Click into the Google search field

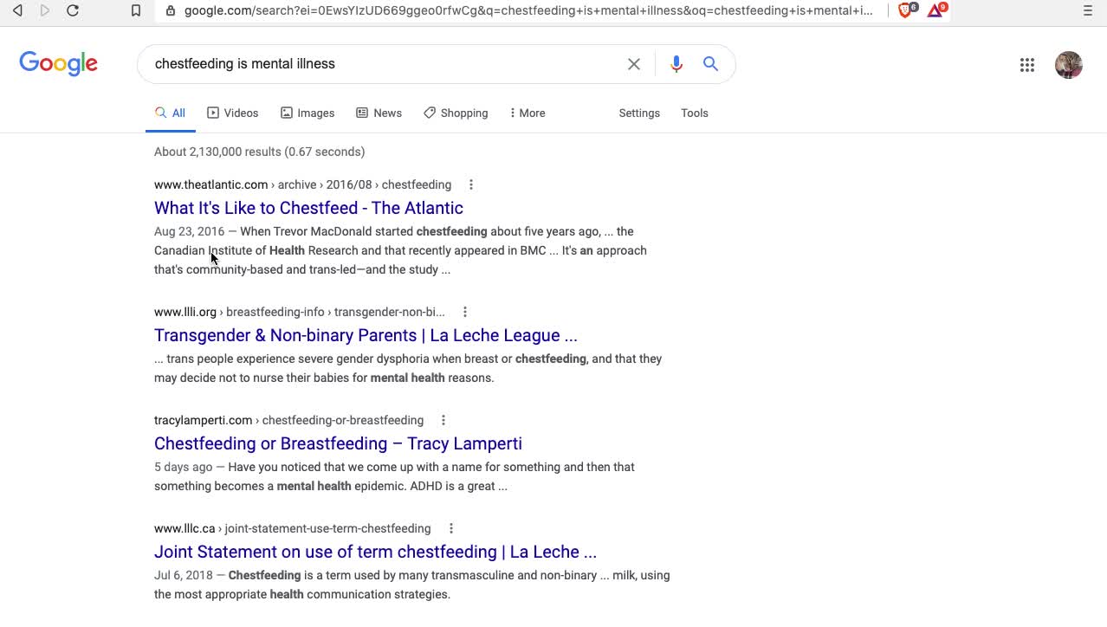pyautogui.click(x=381, y=64)
